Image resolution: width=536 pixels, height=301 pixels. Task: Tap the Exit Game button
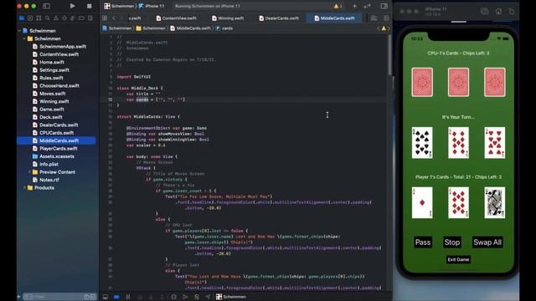458,260
